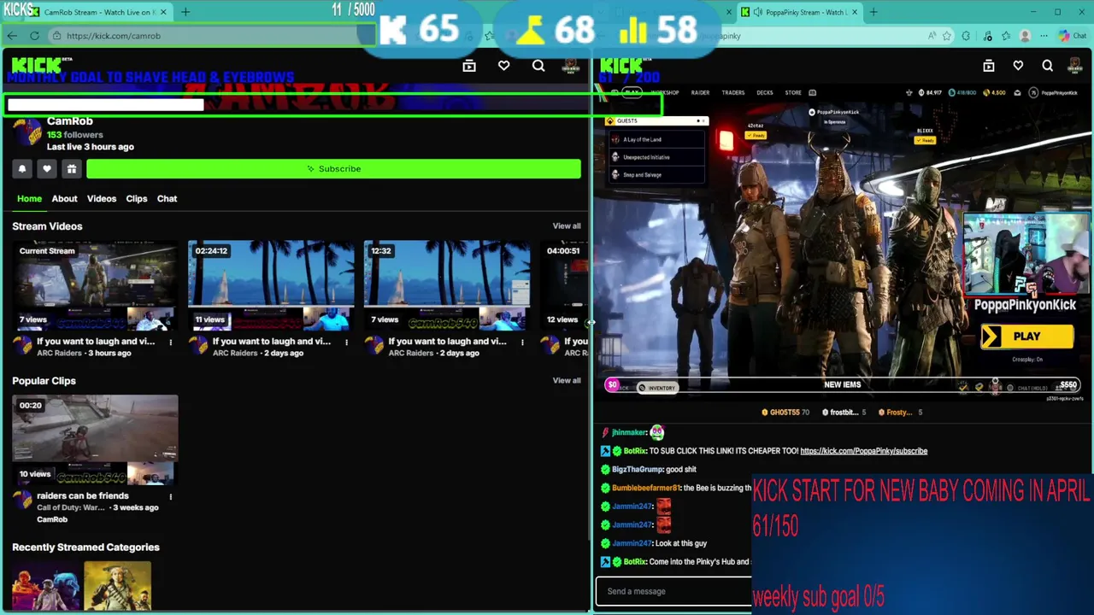Go back in the CamRob browser window
The height and width of the screenshot is (615, 1094).
coord(12,36)
